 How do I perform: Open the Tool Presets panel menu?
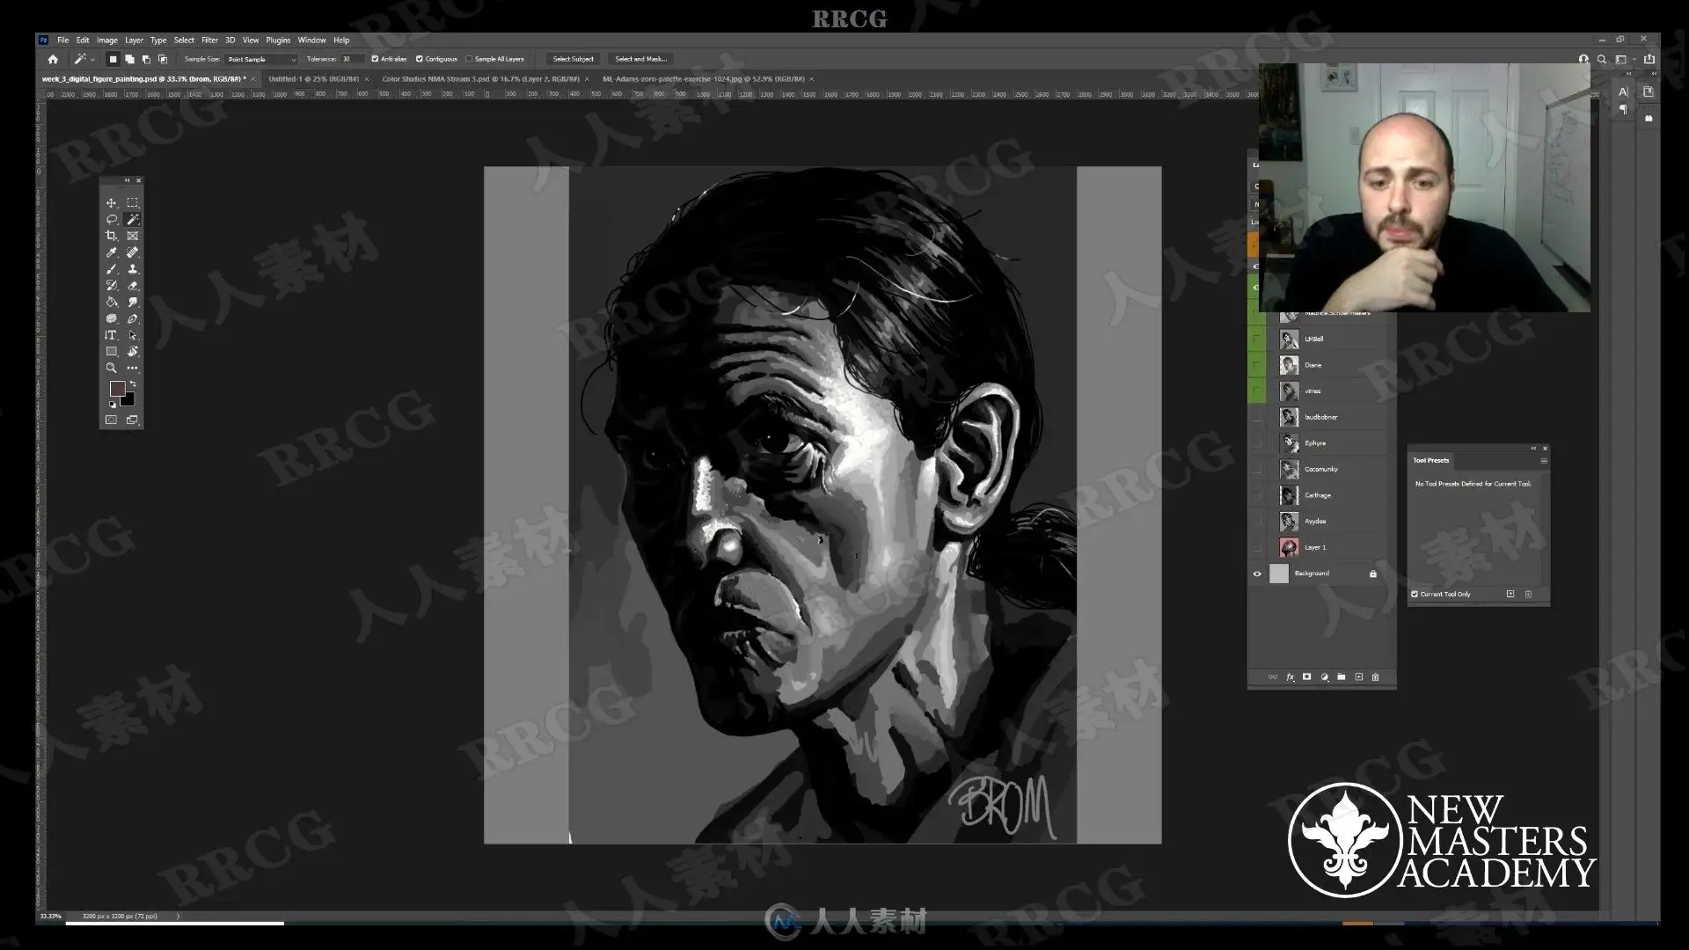click(x=1544, y=461)
